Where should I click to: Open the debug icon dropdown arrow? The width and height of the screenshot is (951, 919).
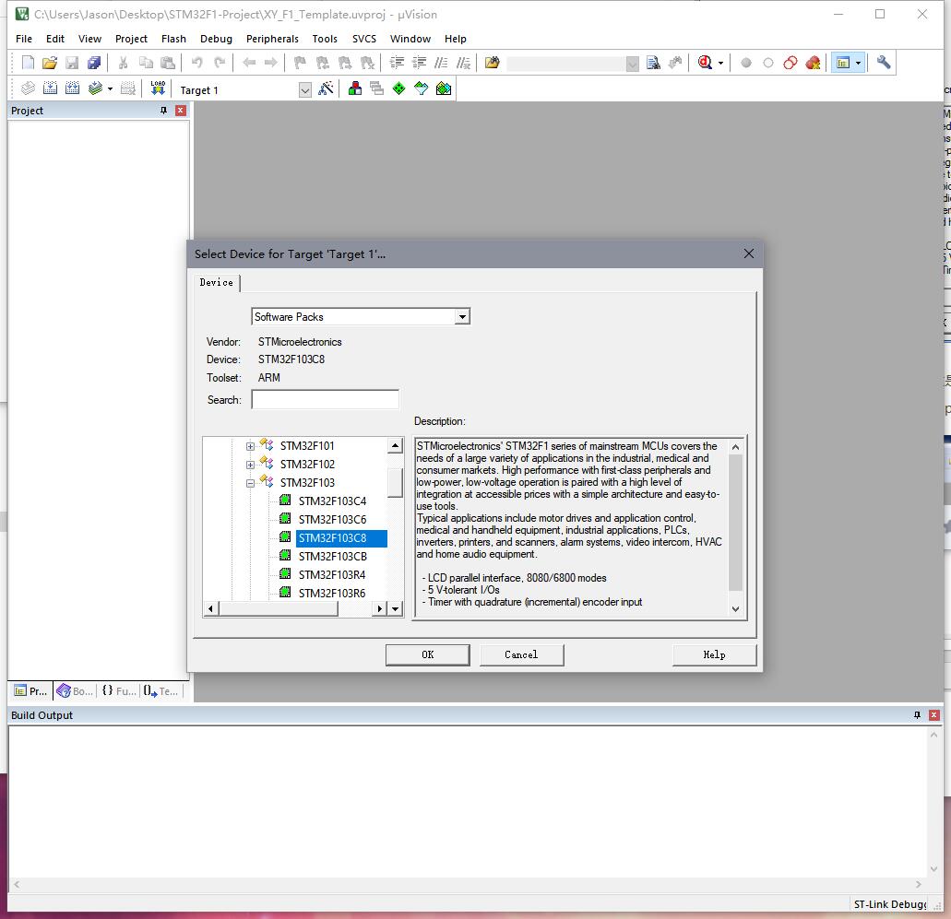pyautogui.click(x=720, y=63)
